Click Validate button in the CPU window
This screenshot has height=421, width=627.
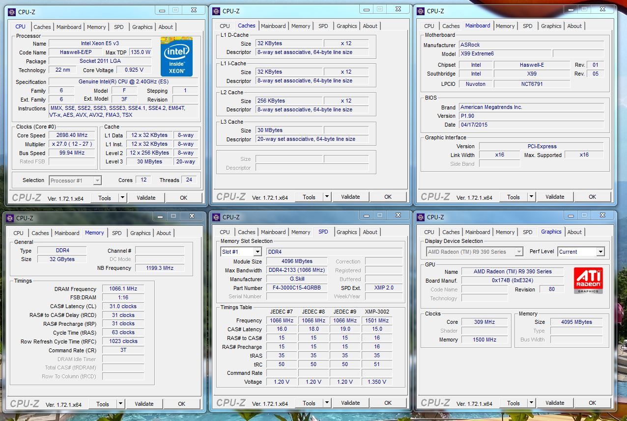pyautogui.click(x=146, y=198)
